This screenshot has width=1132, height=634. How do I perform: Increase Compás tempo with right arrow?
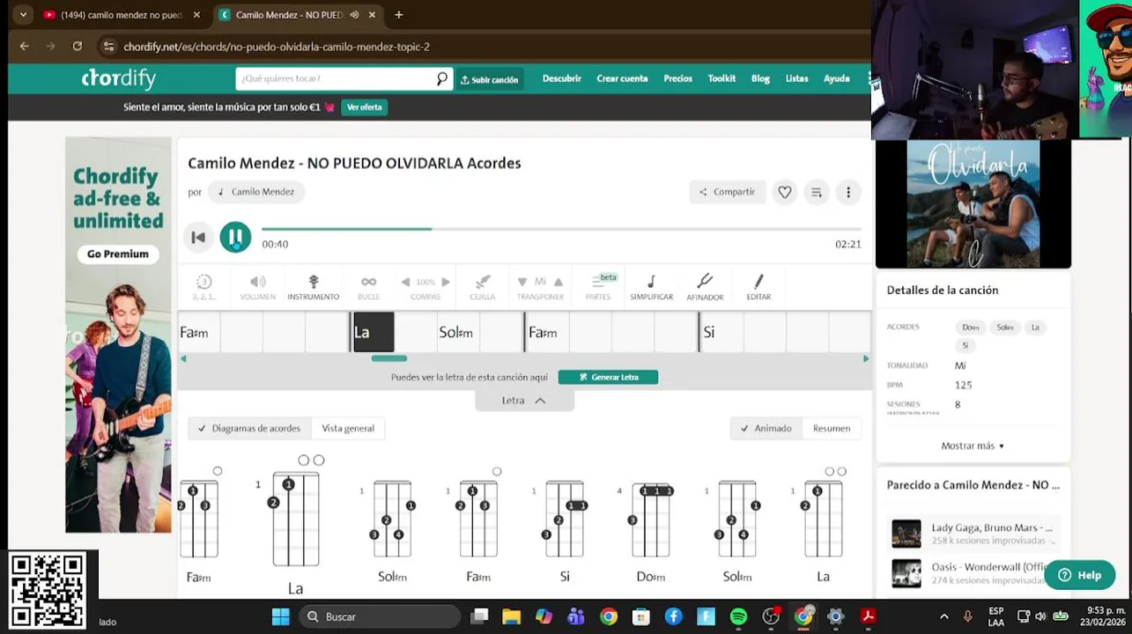[x=446, y=282]
